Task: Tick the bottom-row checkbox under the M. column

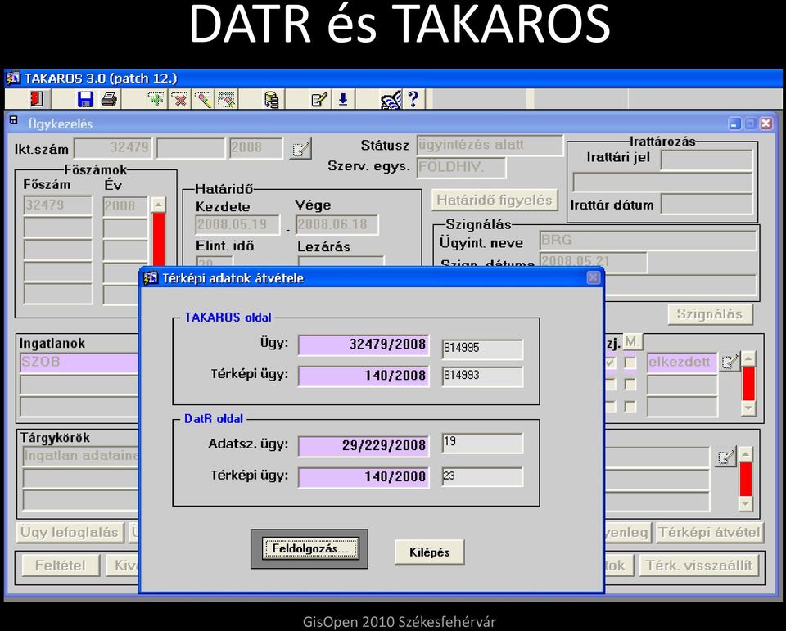Action: (630, 407)
